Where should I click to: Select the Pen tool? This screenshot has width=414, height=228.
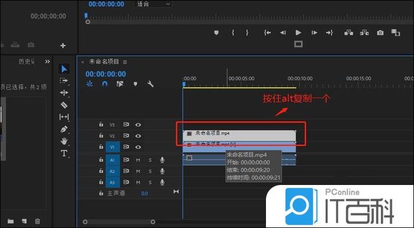[64, 129]
